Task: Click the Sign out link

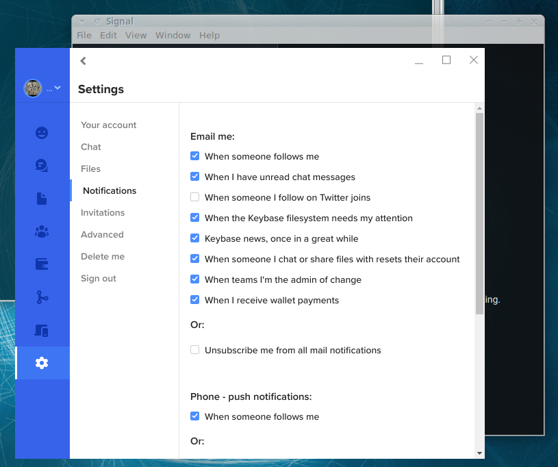Action: tap(97, 278)
